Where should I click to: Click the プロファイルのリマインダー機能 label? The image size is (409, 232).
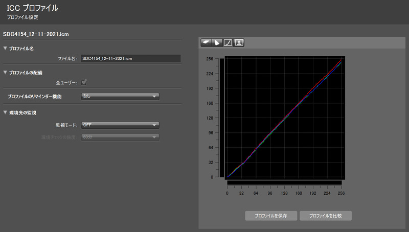tap(35, 97)
